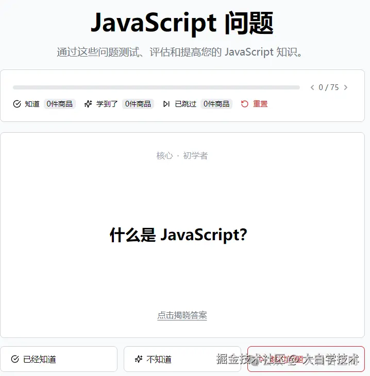Screen dimensions: 370x376
Task: Click the 什么是 JavaScript? question text
Action: tap(178, 235)
